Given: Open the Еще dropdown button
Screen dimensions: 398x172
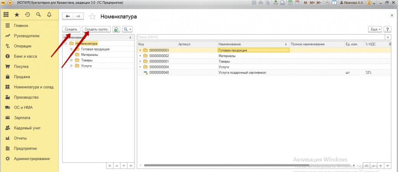Looking at the screenshot, I should 375,30.
